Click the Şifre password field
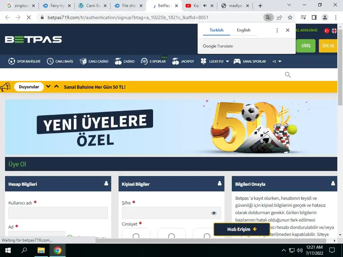Viewport: 343px width, 257px height. 171,212
